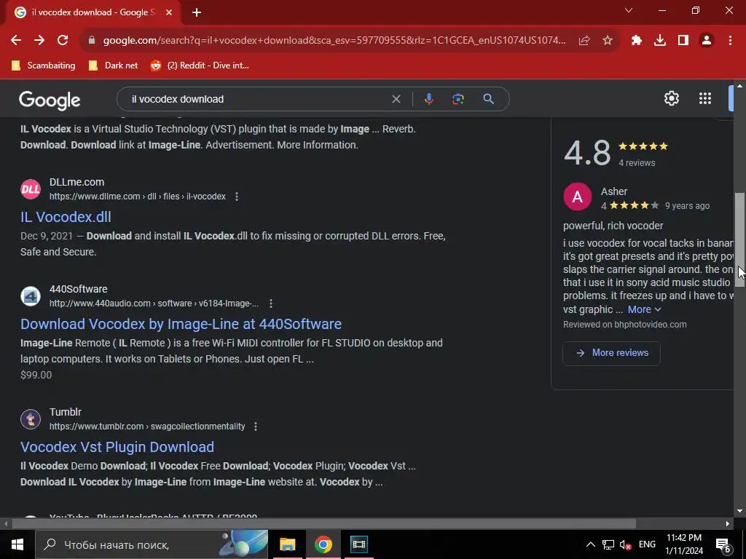Open Chrome's three-dot menu

[x=730, y=41]
